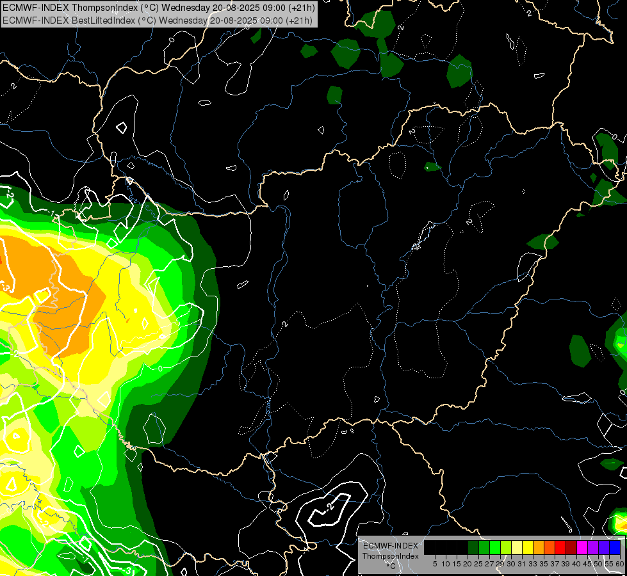Click the '°C' unit label in the legend
This screenshot has height=576, width=627.
(391, 566)
